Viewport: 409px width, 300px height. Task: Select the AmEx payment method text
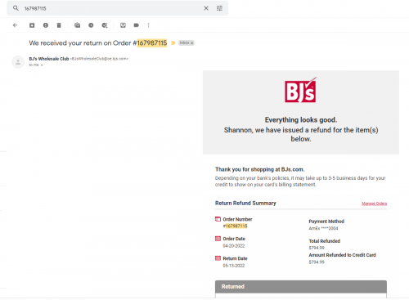click(323, 228)
